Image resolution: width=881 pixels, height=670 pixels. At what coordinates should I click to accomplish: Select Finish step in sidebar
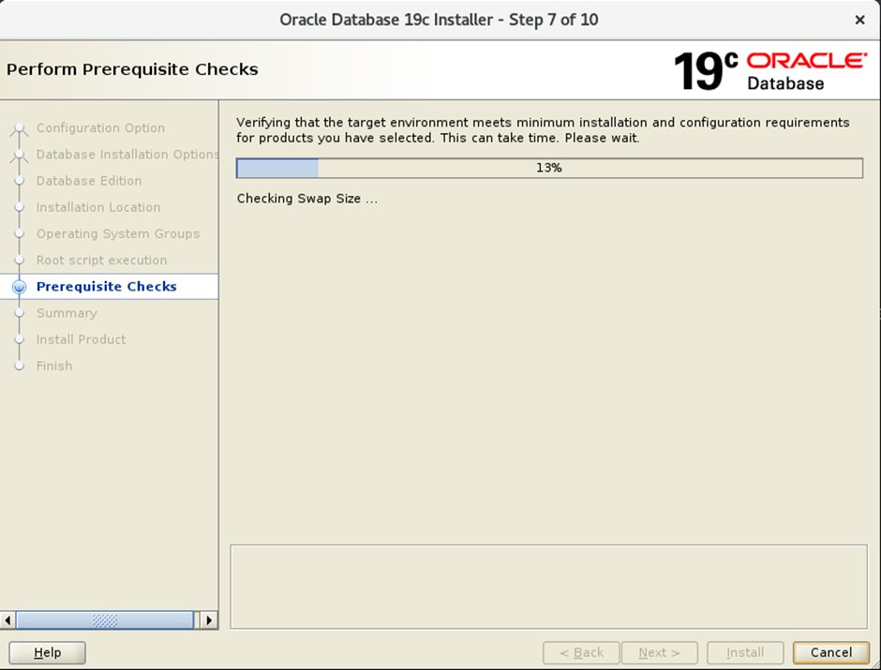[54, 365]
